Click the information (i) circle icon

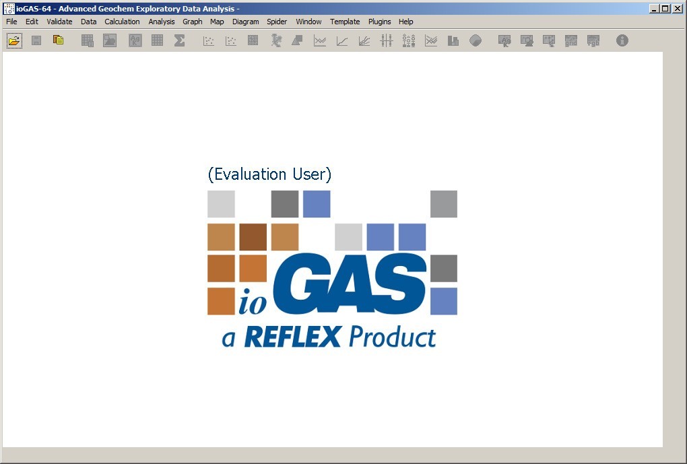(622, 41)
